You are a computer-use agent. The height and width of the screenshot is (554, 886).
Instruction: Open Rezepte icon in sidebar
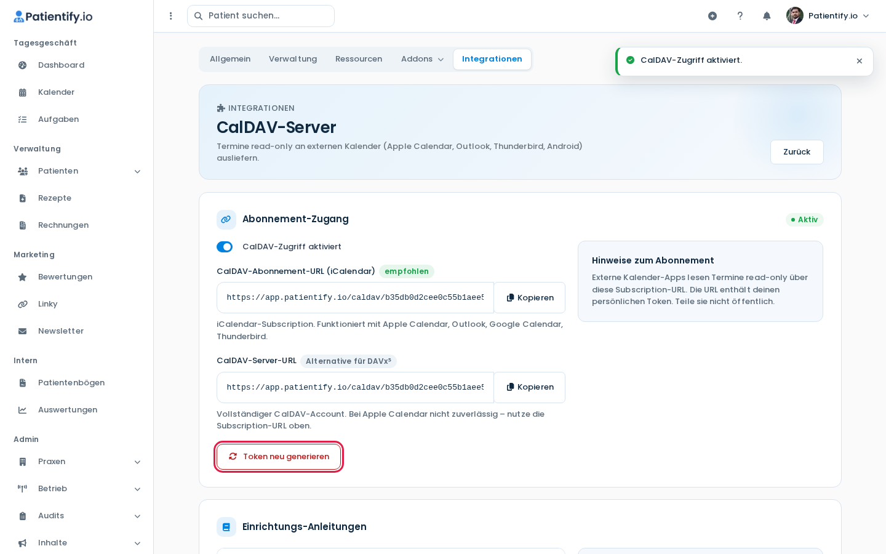point(23,198)
